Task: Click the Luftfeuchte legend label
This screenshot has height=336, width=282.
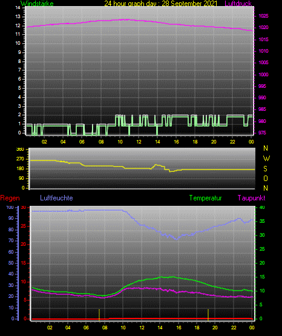Action: click(x=56, y=198)
